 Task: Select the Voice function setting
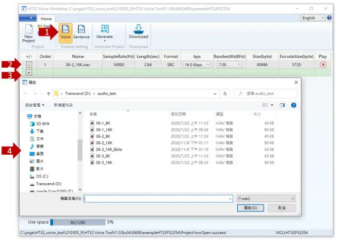pos(65,33)
